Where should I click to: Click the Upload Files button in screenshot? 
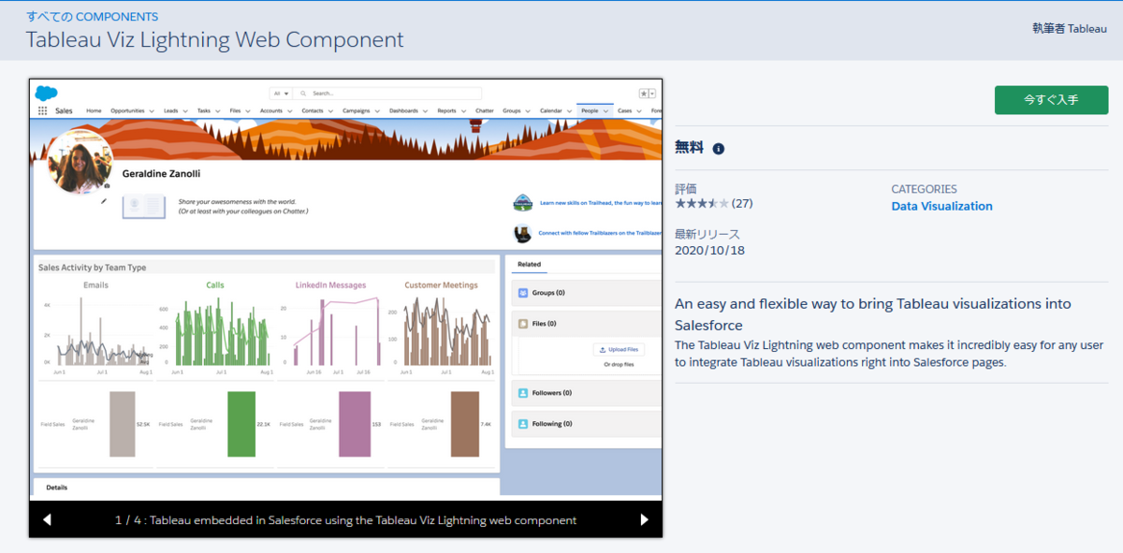coord(619,349)
